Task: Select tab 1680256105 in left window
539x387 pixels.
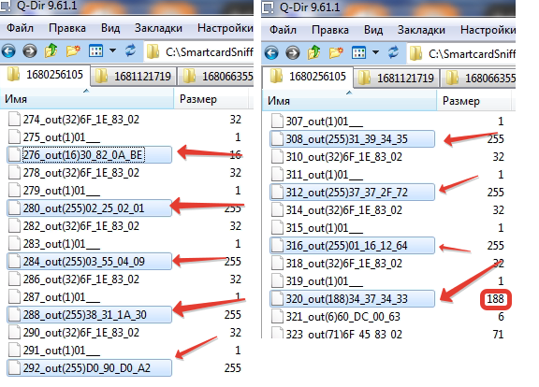Action: point(45,75)
